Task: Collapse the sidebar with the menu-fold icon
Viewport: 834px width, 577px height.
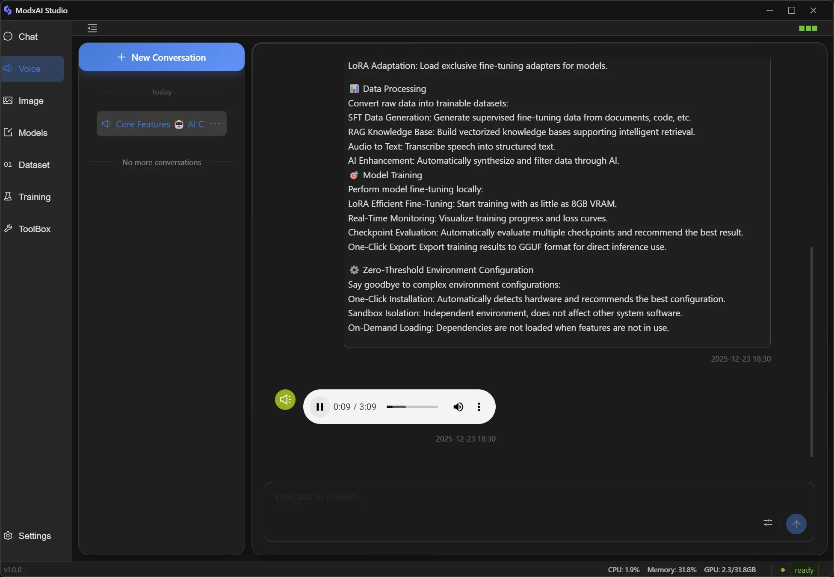Action: (x=92, y=28)
